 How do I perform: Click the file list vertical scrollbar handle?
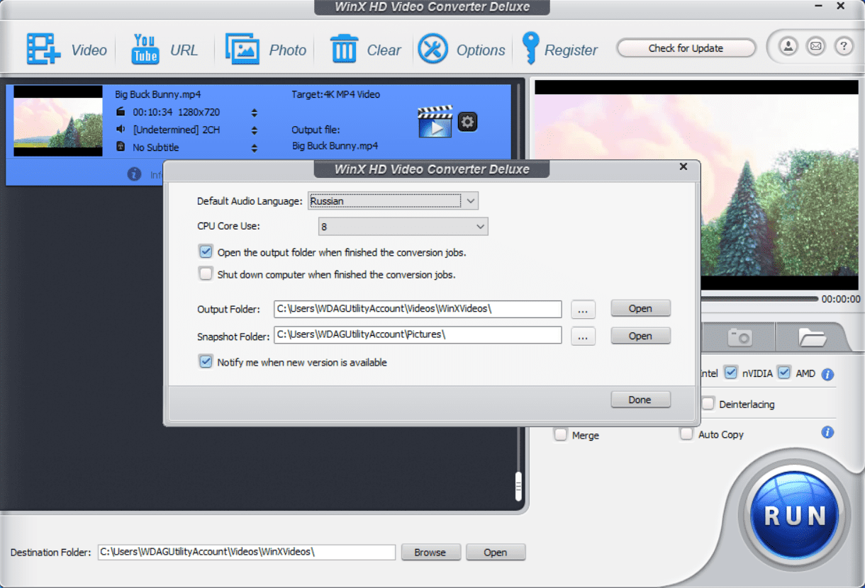[x=518, y=486]
